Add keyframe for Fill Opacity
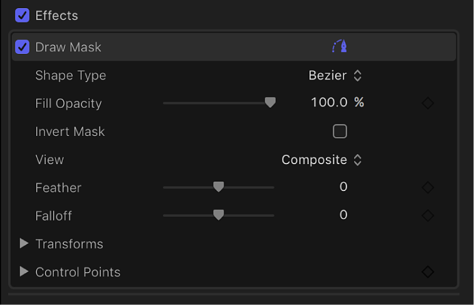Image resolution: width=475 pixels, height=305 pixels. click(428, 103)
